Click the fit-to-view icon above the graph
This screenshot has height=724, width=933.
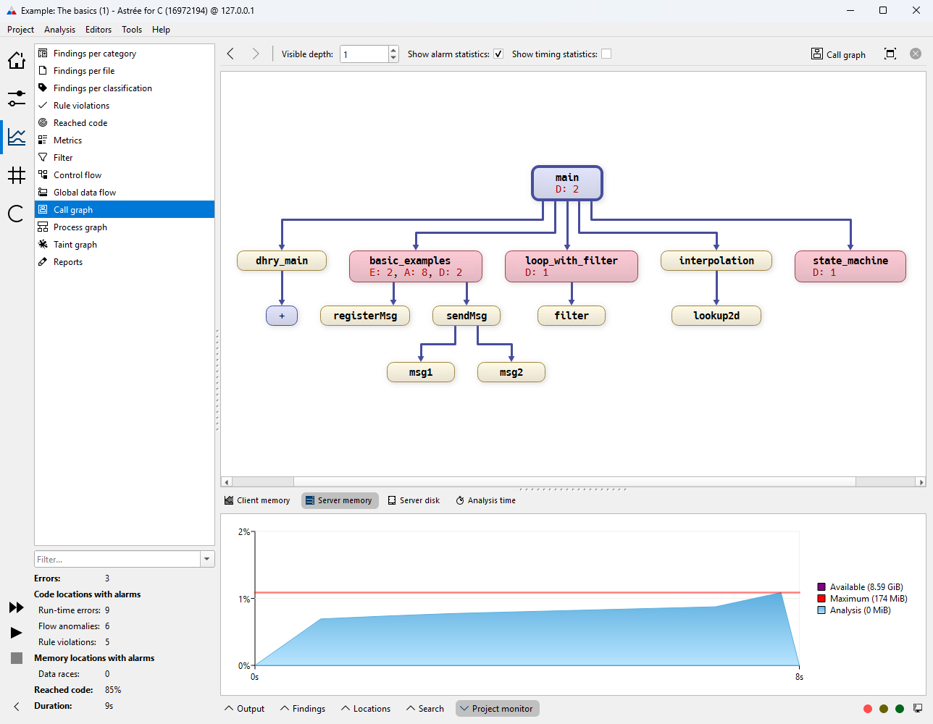(x=890, y=53)
